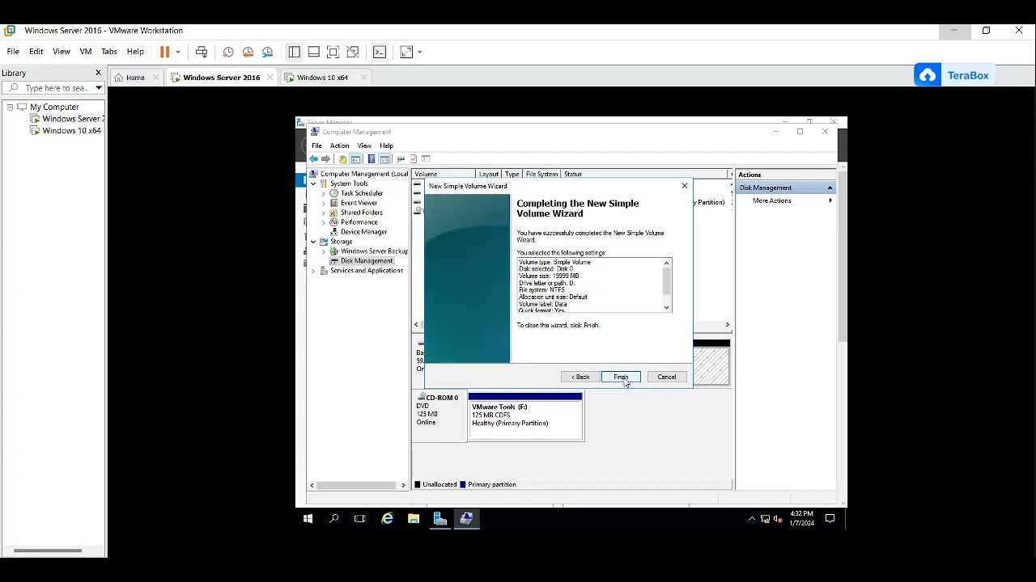Close the New Simple Volume Wizard dialog
This screenshot has width=1036, height=582.
(x=685, y=186)
